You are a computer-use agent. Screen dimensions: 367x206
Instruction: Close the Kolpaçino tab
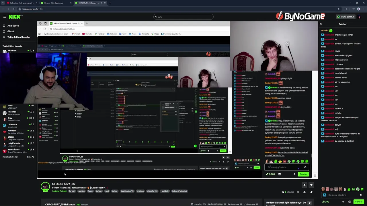[37, 3]
